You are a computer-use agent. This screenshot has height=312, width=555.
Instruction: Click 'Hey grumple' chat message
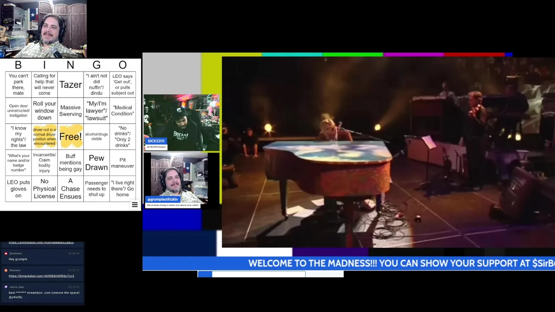(18, 259)
